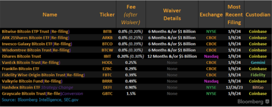Click the 12 Months waiver details cell
The height and width of the screenshot is (107, 272).
click(172, 56)
